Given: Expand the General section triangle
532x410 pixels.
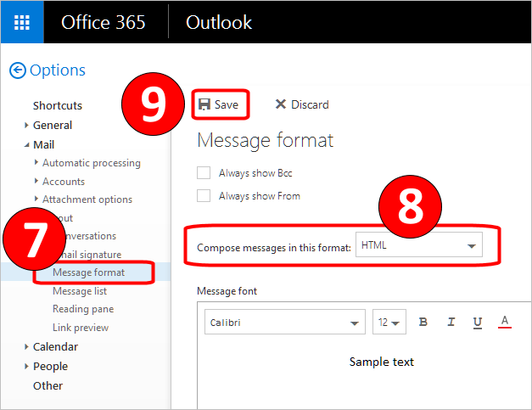Looking at the screenshot, I should (x=26, y=126).
